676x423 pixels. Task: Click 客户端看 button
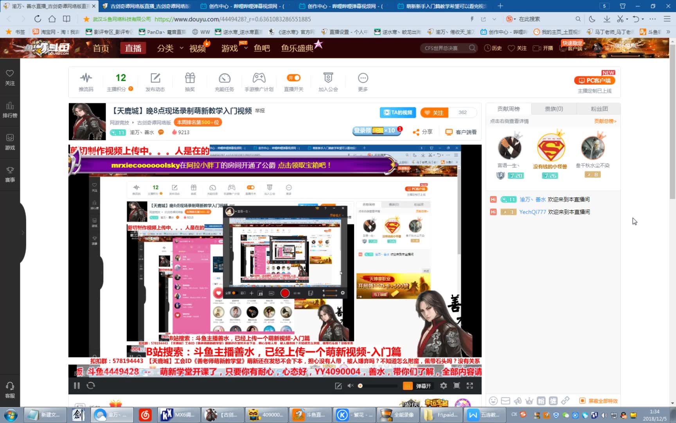(461, 132)
